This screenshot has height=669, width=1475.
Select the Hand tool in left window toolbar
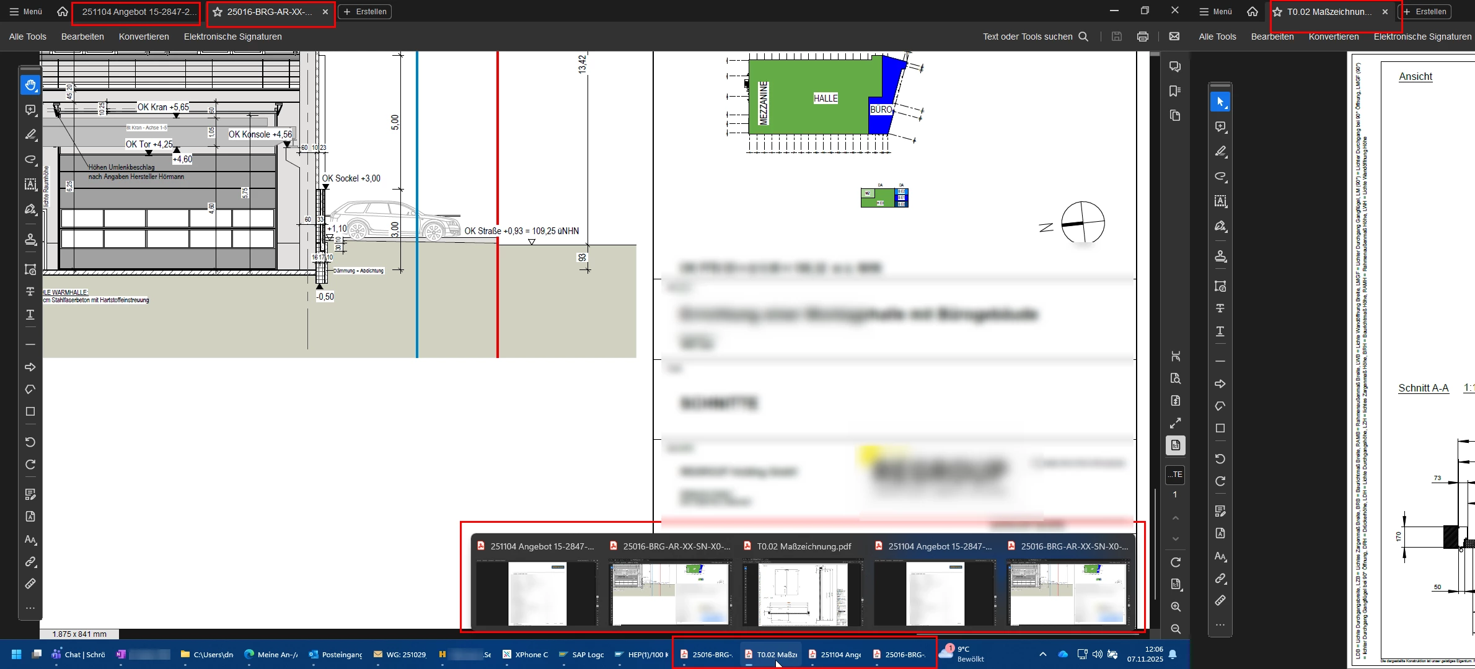[30, 85]
